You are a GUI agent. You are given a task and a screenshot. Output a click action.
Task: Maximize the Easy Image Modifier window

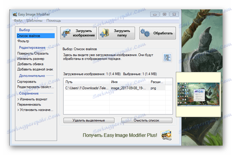(x=164, y=14)
